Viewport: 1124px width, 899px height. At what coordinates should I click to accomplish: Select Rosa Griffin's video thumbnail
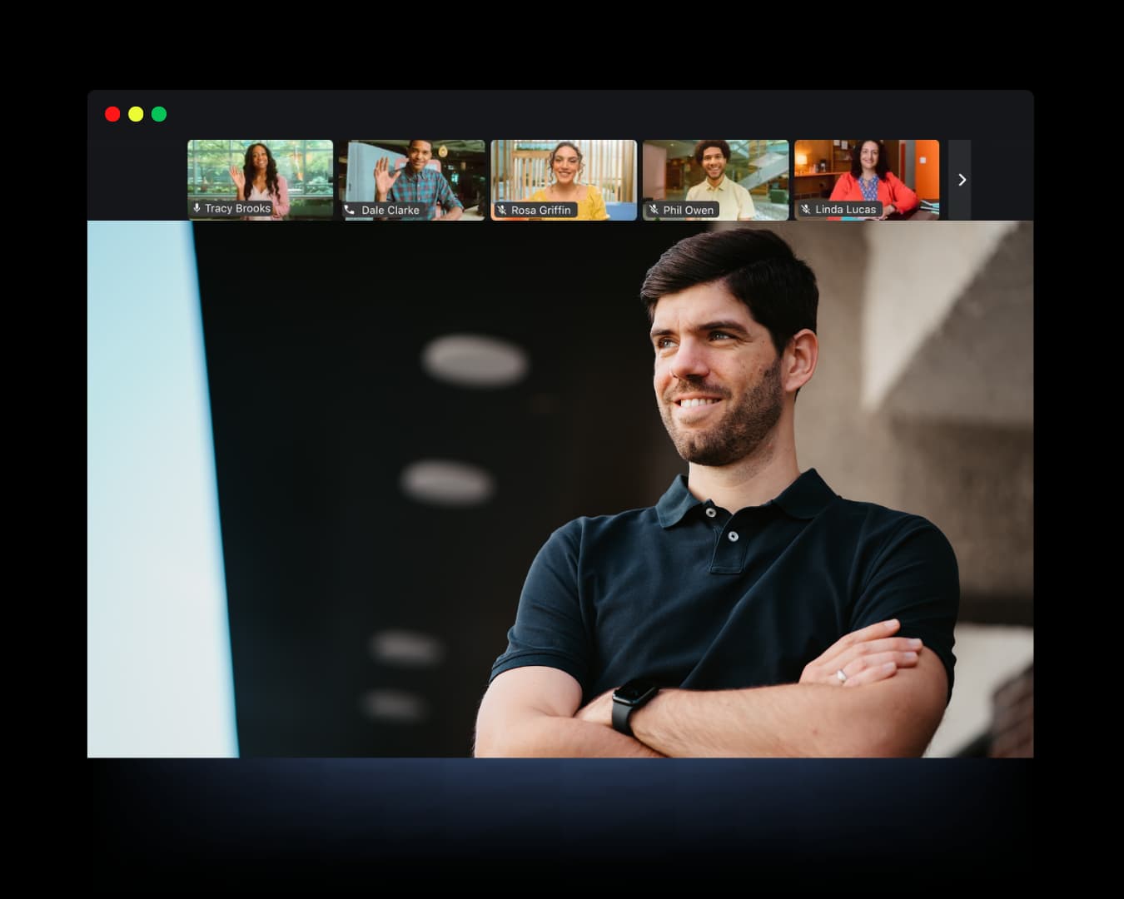click(564, 172)
